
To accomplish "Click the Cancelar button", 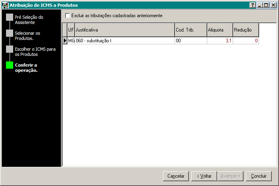I will (x=176, y=176).
